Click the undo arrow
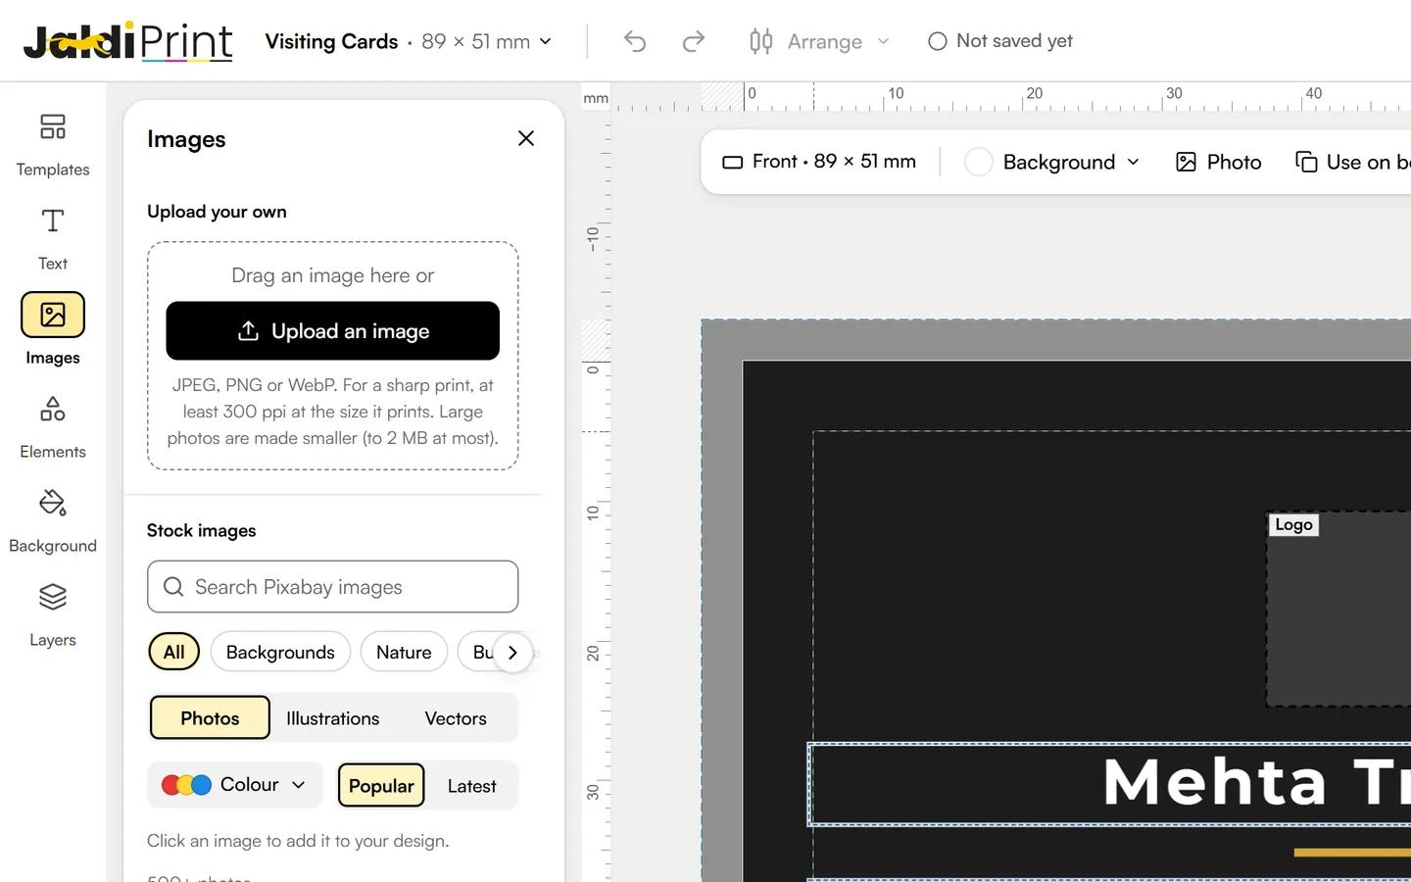 click(635, 41)
